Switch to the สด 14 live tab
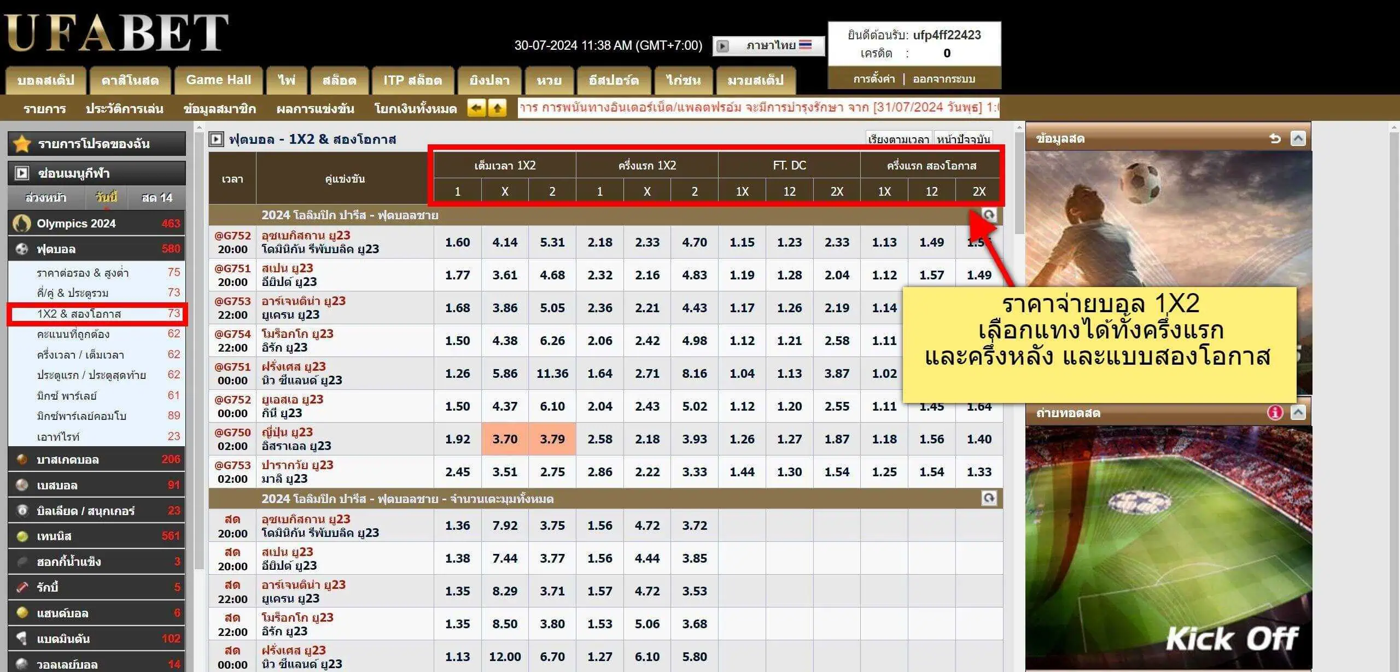Screen dimensions: 1400x672 click(157, 197)
